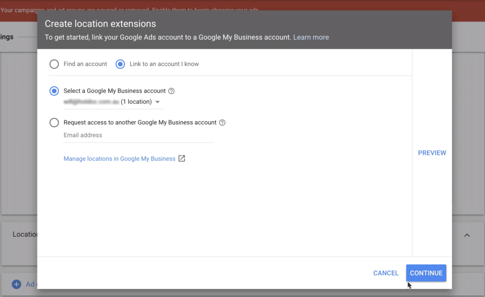Show the Preview panel
This screenshot has height=297, width=485.
tap(432, 153)
